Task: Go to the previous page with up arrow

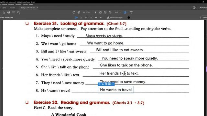Action: click(74, 12)
